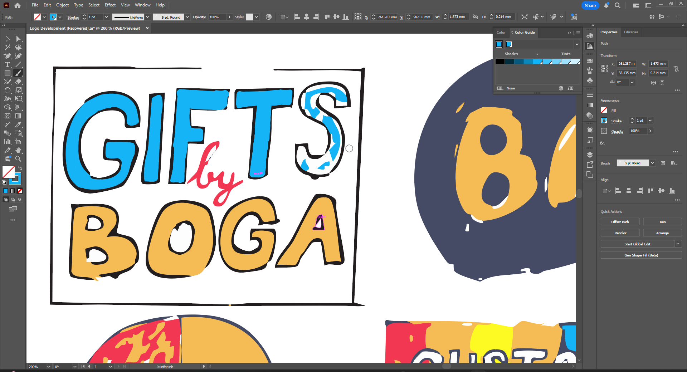Pick the black shade swatch in Color Guide
687x372 pixels.
click(500, 62)
